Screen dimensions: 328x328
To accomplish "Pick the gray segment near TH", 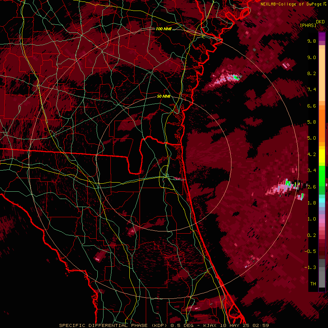I will tap(322, 279).
